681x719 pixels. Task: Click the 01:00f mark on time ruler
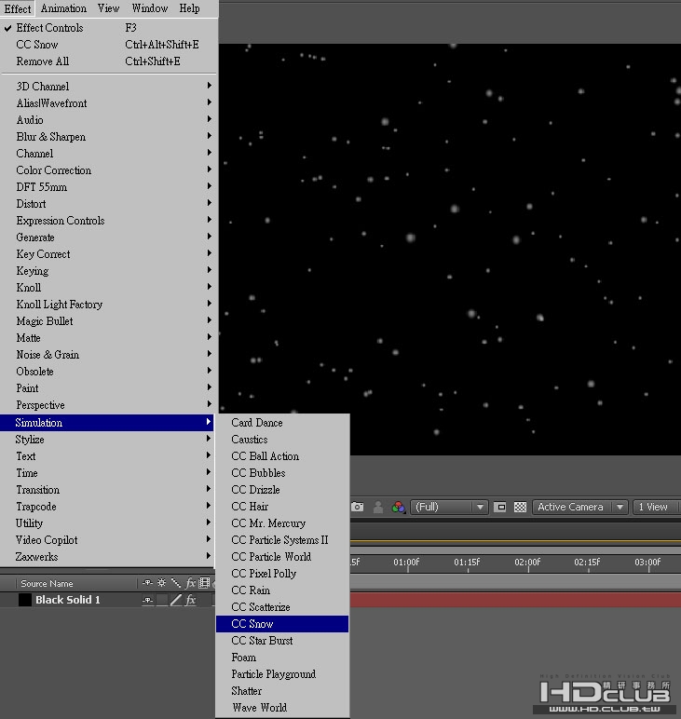click(x=406, y=563)
